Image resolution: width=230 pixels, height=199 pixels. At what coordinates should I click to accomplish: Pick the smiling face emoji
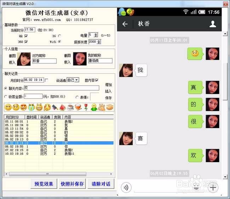(8, 107)
